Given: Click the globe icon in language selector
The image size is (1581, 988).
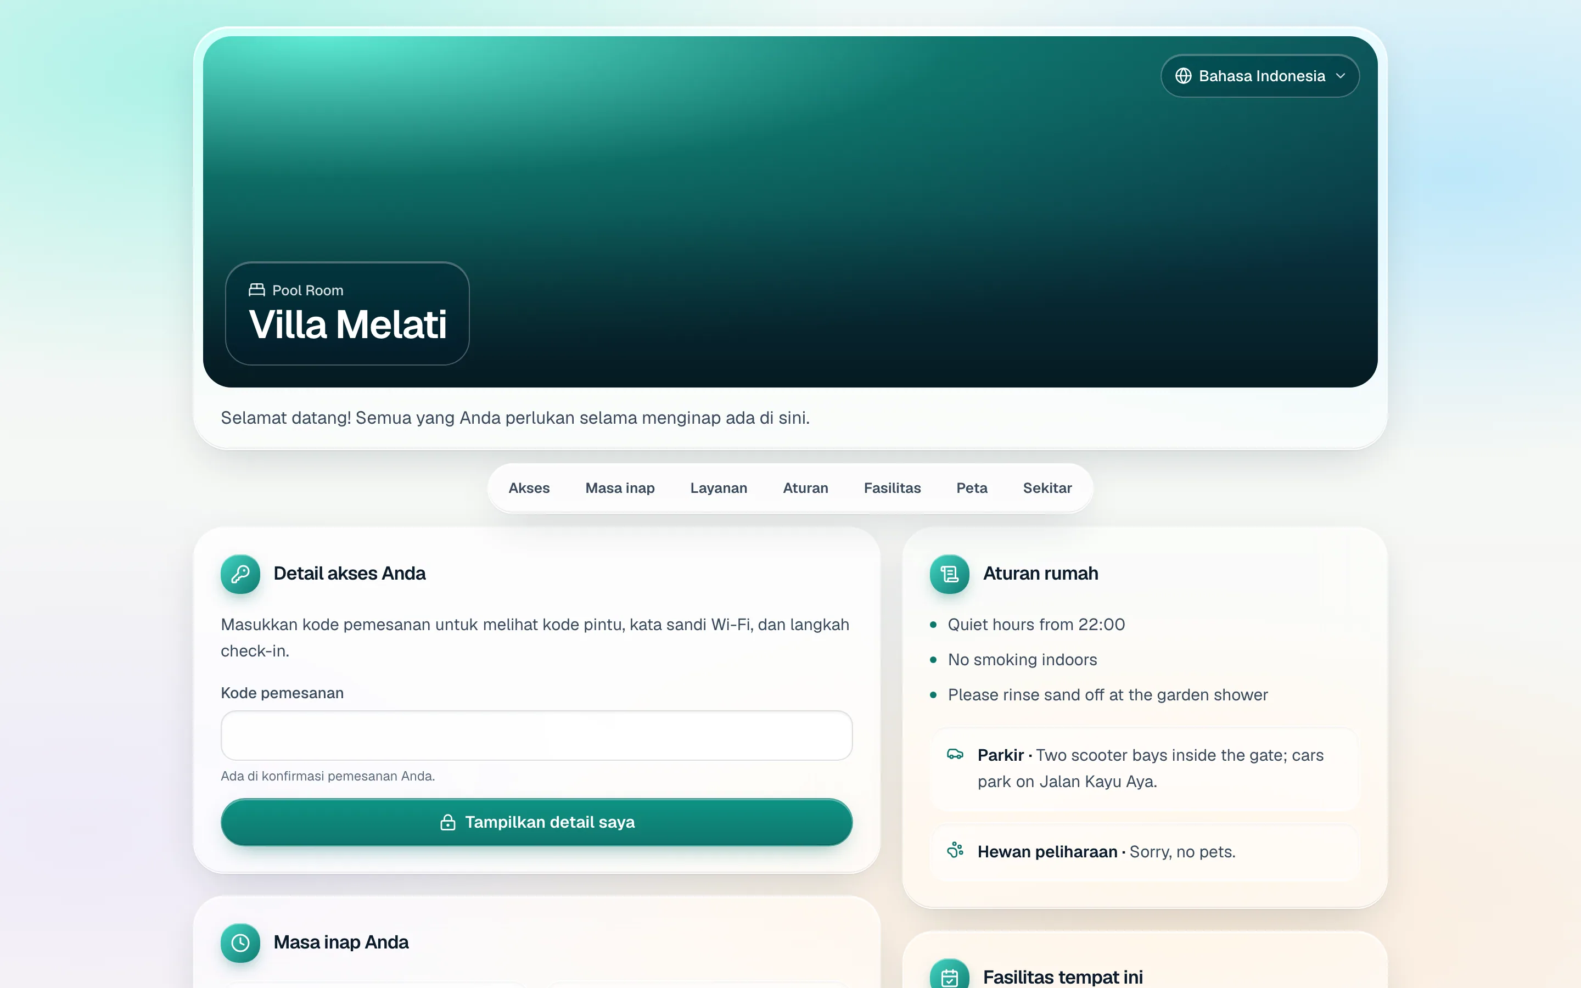Looking at the screenshot, I should coord(1183,76).
